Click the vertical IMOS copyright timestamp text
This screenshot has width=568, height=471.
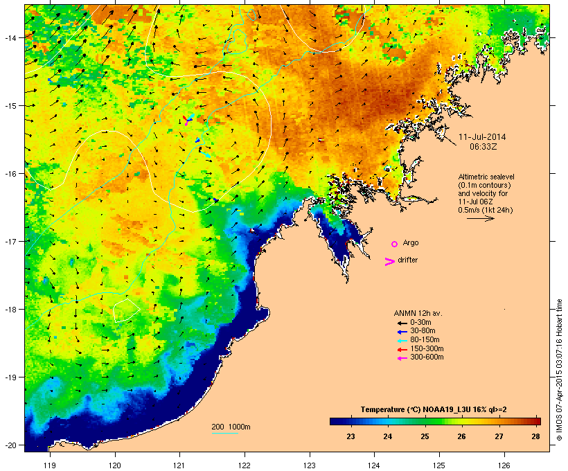click(559, 370)
